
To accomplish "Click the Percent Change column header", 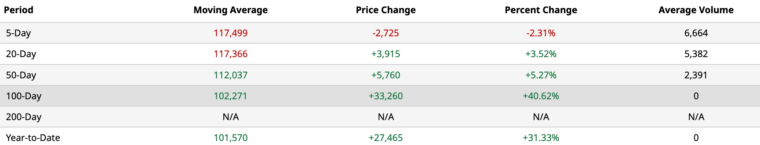I will pos(541,10).
